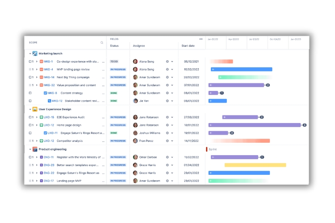Expand the MKG-32 issue children

[37, 85]
